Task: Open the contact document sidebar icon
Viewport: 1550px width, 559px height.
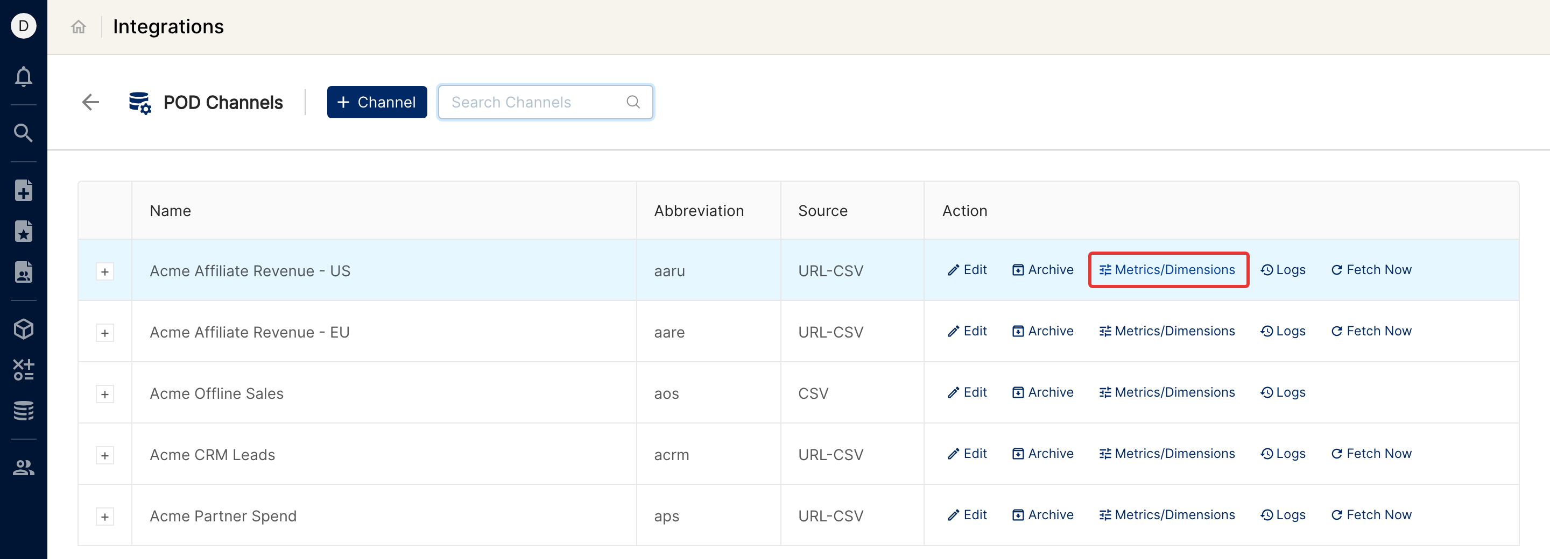Action: (x=24, y=273)
